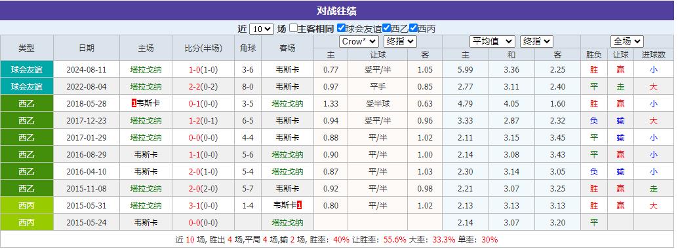678x249 pixels.
Task: Click corner count 8-0
Action: pyautogui.click(x=248, y=86)
